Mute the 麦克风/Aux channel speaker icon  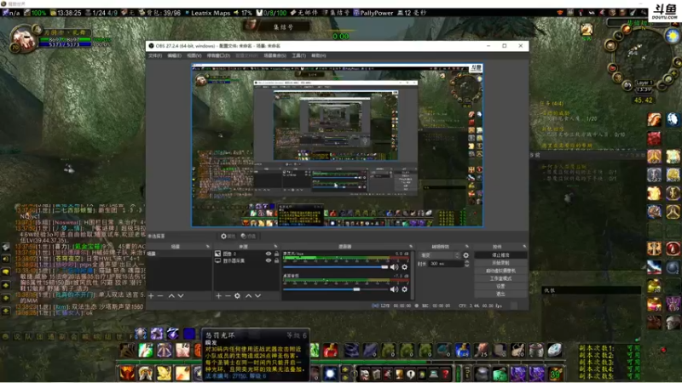tap(394, 267)
